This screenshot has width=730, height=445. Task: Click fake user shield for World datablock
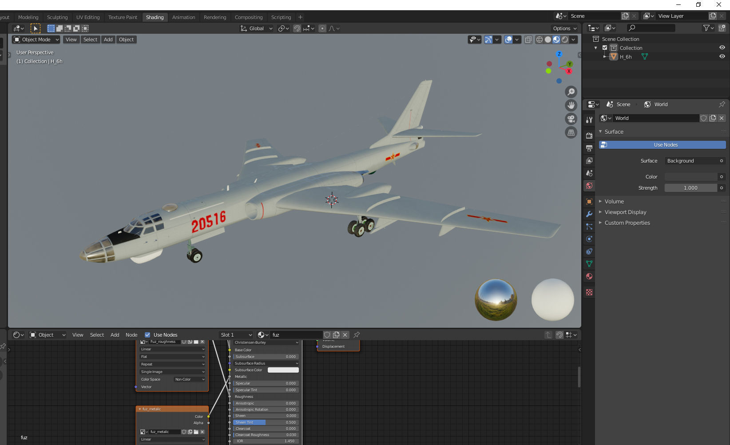click(x=704, y=118)
